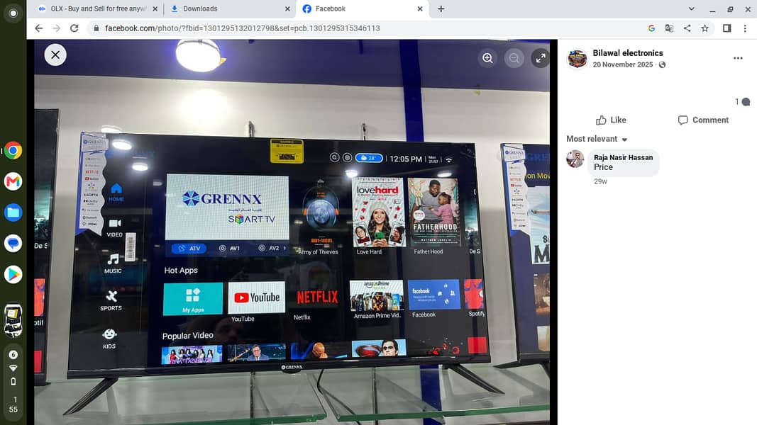Viewport: 757px width, 425px height.
Task: Open launcher circle button
Action: point(13,13)
